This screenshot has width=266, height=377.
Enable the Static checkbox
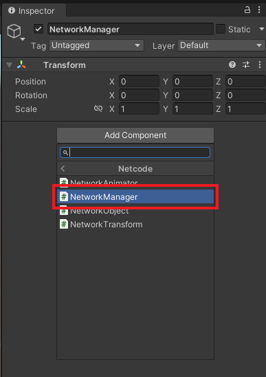[221, 29]
